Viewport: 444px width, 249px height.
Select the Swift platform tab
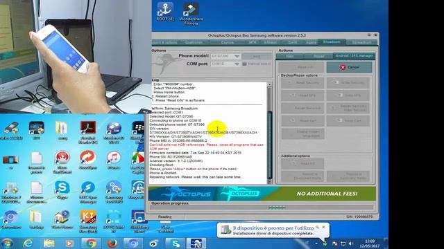pyautogui.click(x=293, y=42)
